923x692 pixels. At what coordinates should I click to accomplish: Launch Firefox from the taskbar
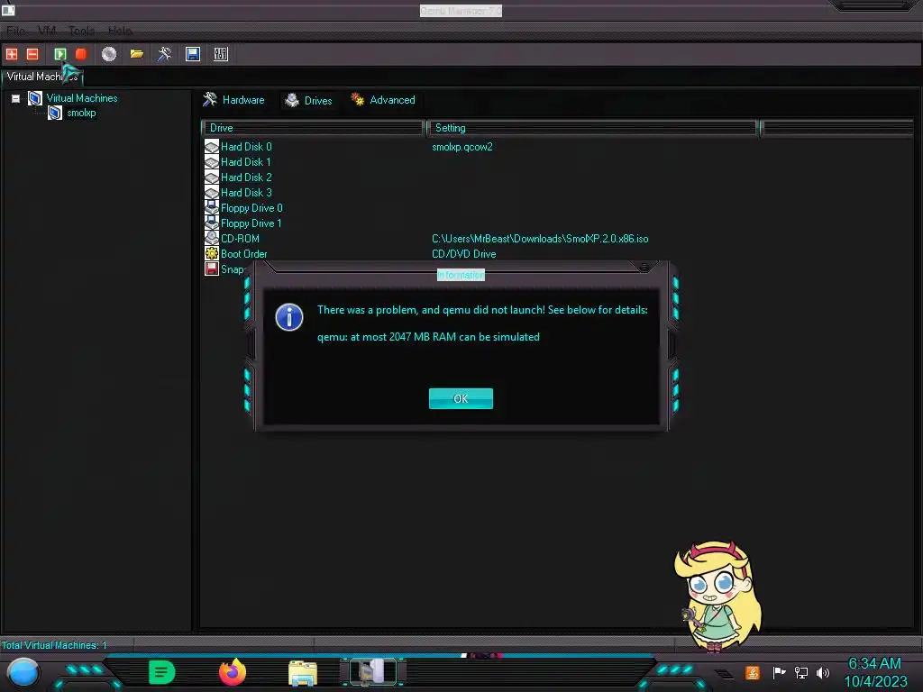(x=233, y=672)
